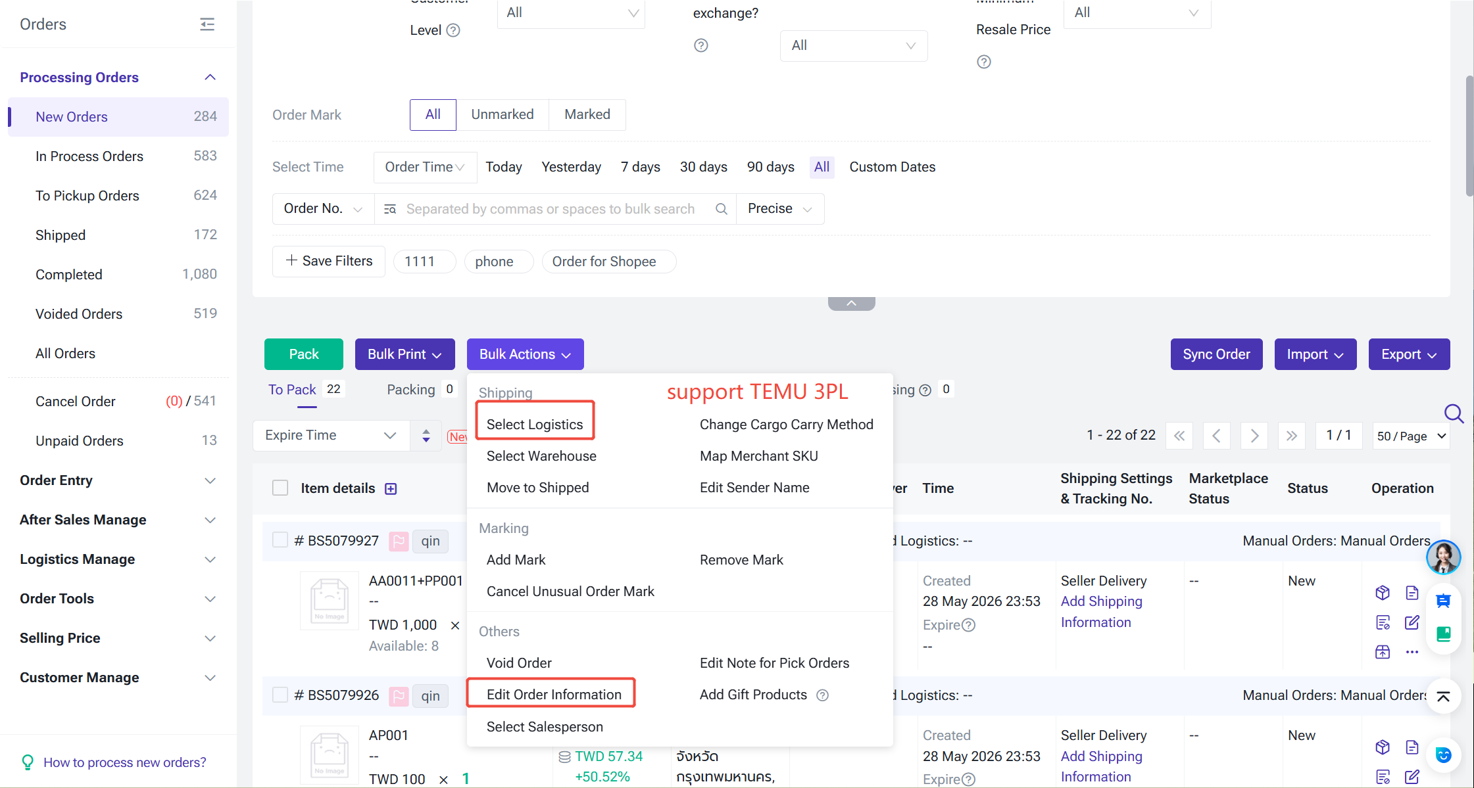The height and width of the screenshot is (788, 1474).
Task: Go to next page arrow
Action: (x=1254, y=436)
